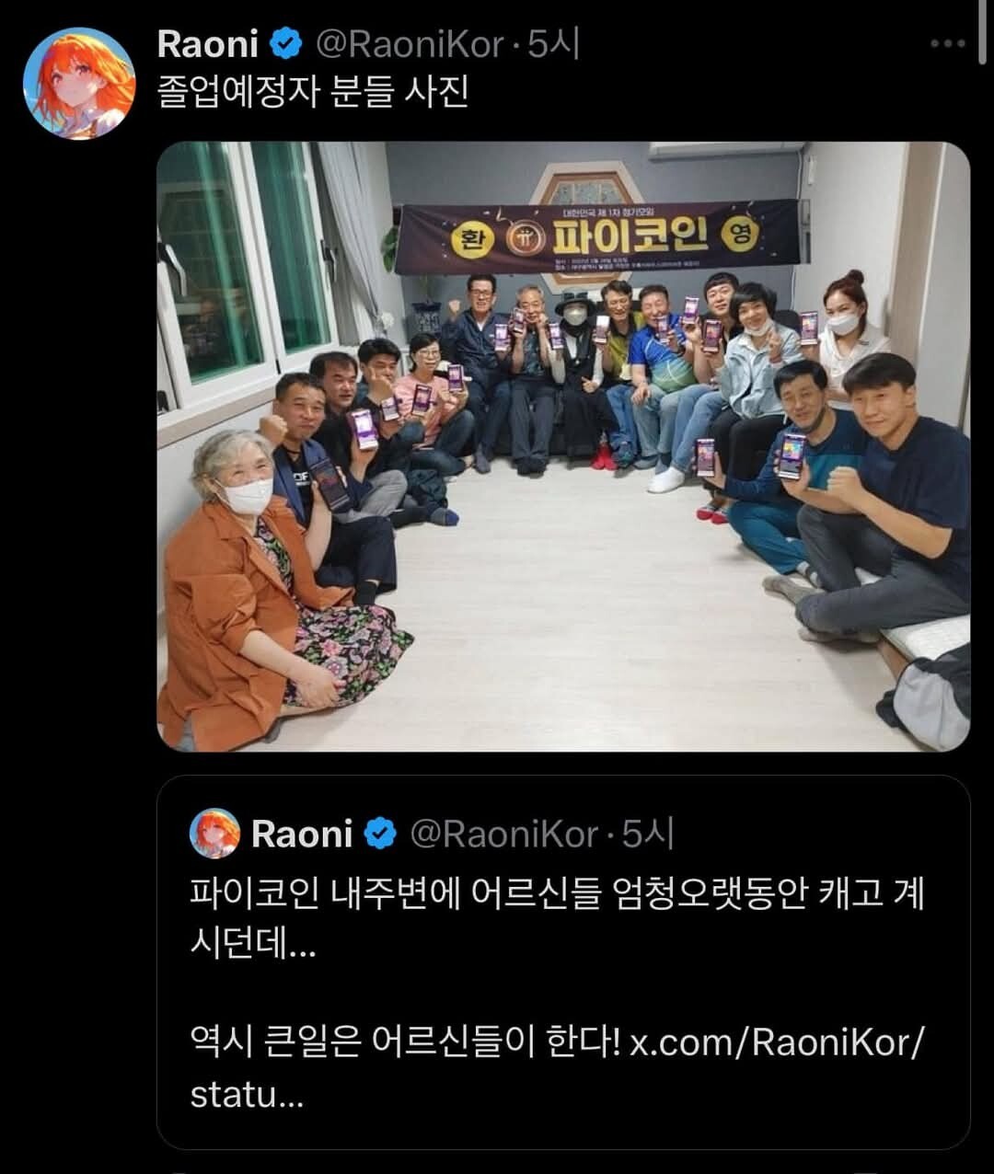Open the top @RaoniKor handle
The width and height of the screenshot is (994, 1174).
point(410,44)
